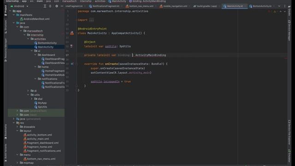The image size is (295, 166).
Task: Open the Device Manager side panel
Action: [x=289, y=30]
